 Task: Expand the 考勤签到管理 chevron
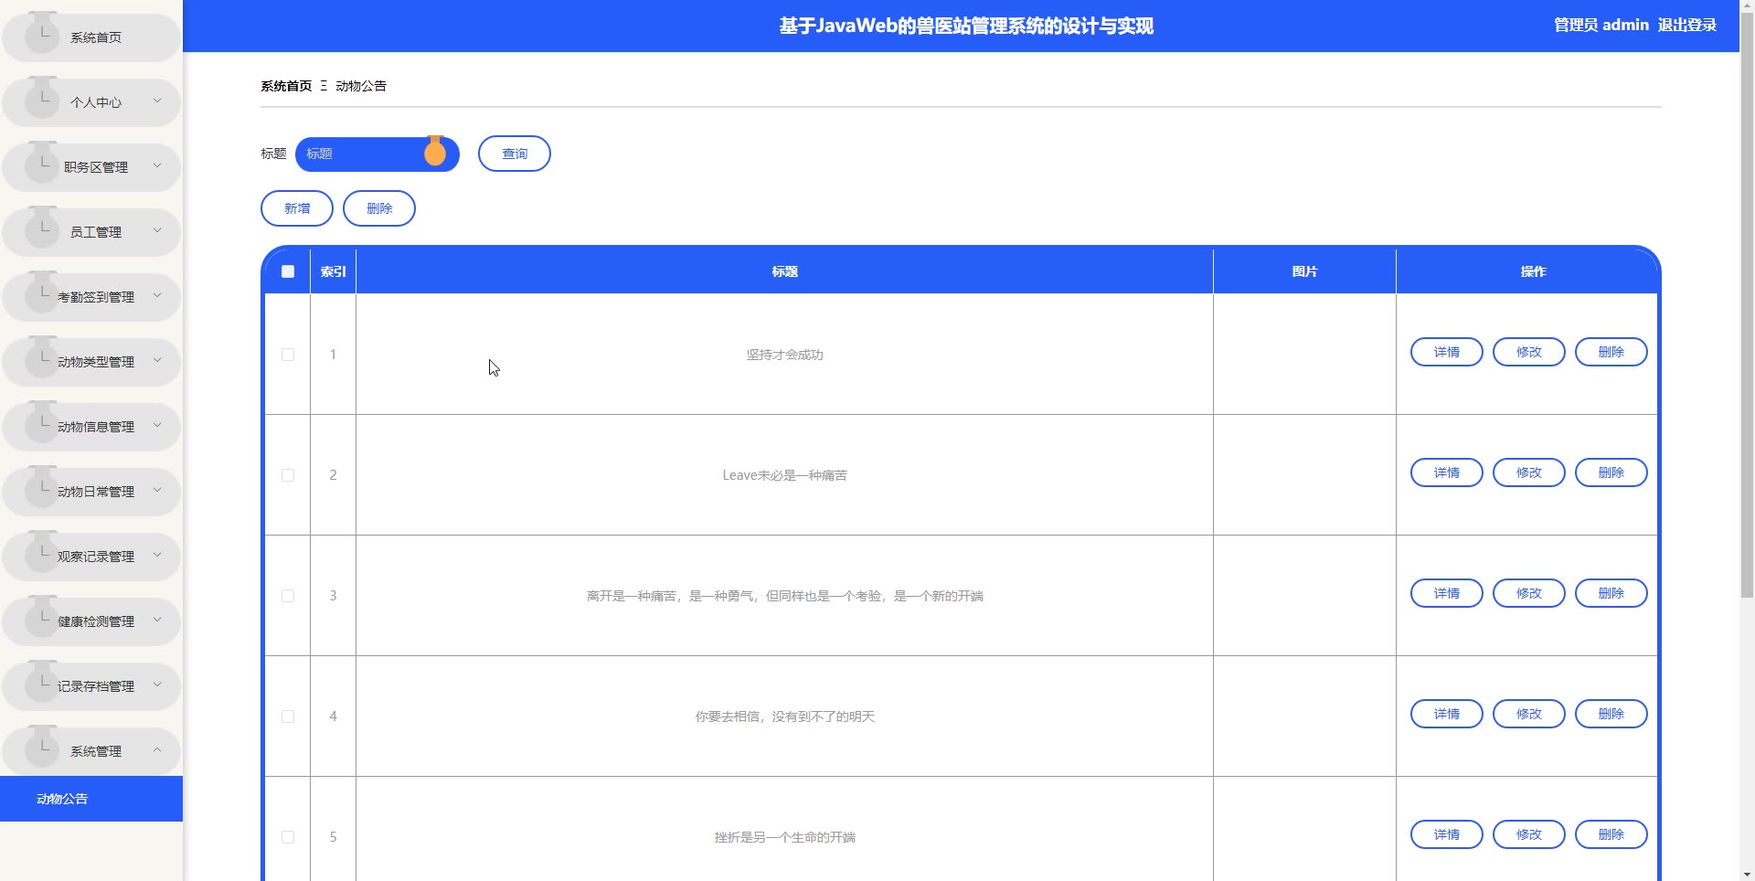tap(157, 295)
